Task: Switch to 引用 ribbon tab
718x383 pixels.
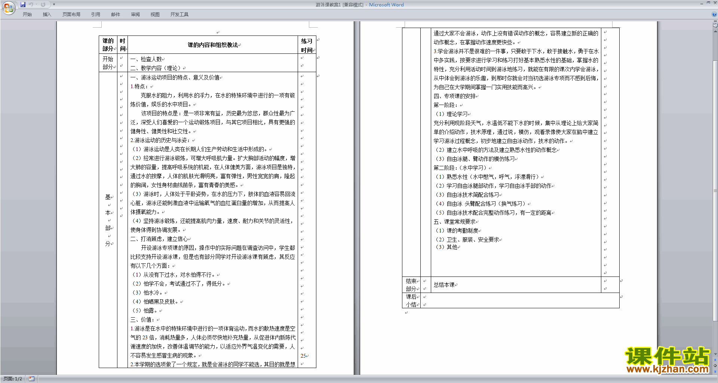Action: [96, 14]
